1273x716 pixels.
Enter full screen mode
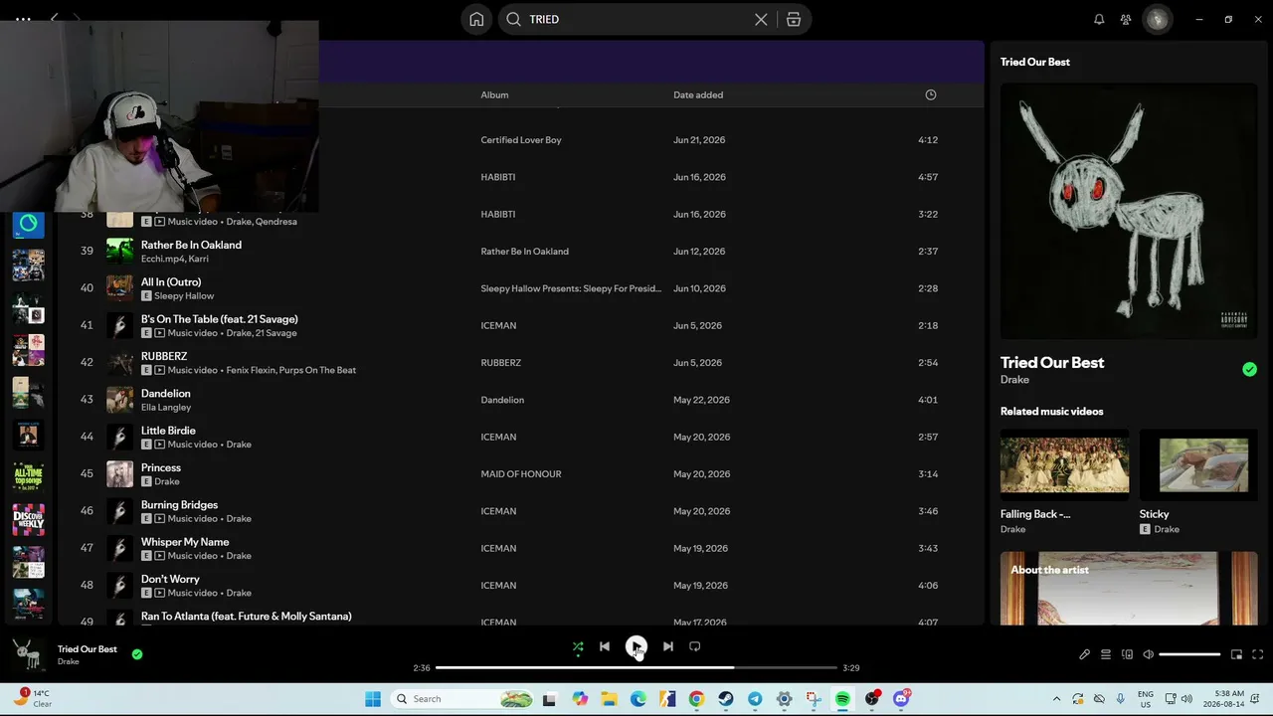point(1258,654)
